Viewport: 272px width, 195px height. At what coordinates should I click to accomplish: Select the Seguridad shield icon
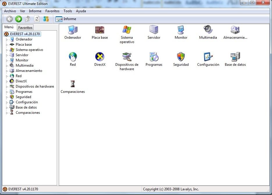point(181,57)
